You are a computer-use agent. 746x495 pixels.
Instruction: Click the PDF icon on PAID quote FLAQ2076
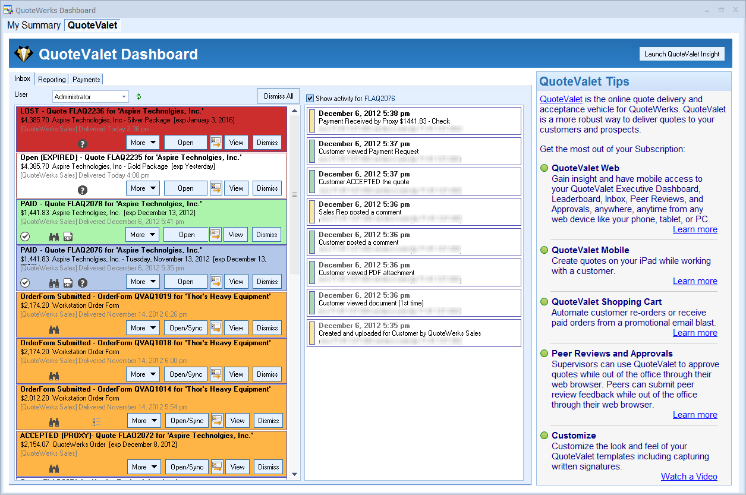pyautogui.click(x=68, y=283)
